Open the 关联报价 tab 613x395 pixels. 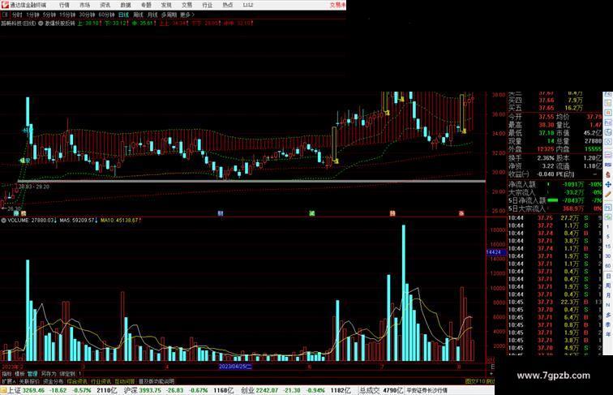coord(29,381)
